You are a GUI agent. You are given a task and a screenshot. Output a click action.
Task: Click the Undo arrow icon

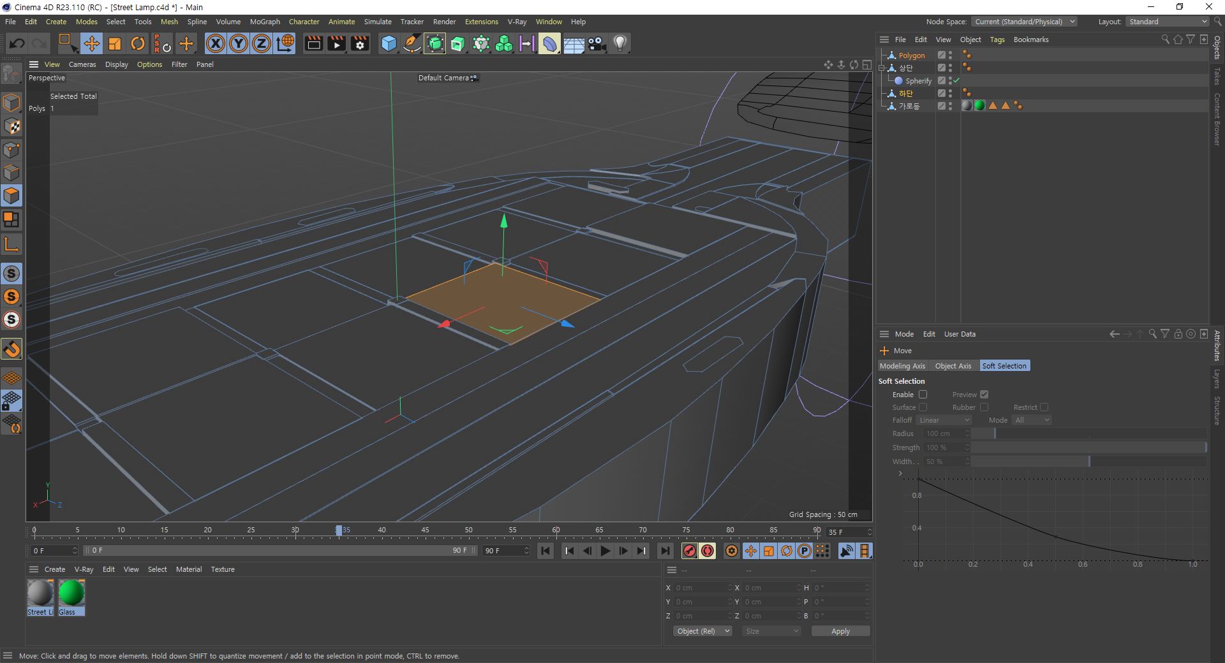click(x=17, y=43)
